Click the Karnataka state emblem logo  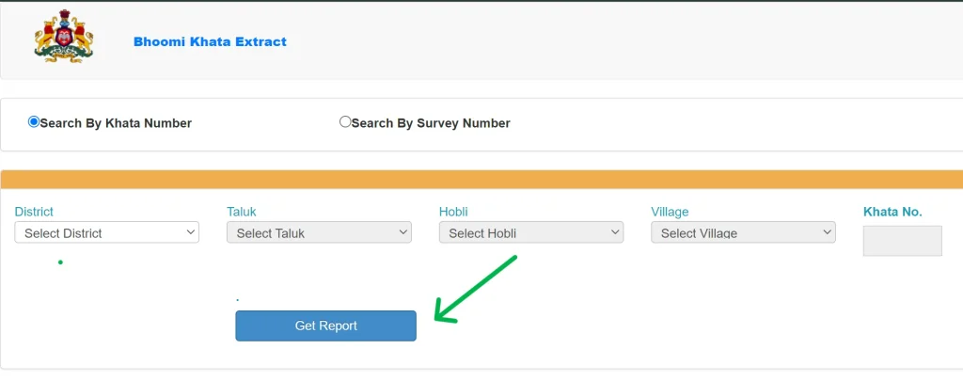[x=64, y=40]
